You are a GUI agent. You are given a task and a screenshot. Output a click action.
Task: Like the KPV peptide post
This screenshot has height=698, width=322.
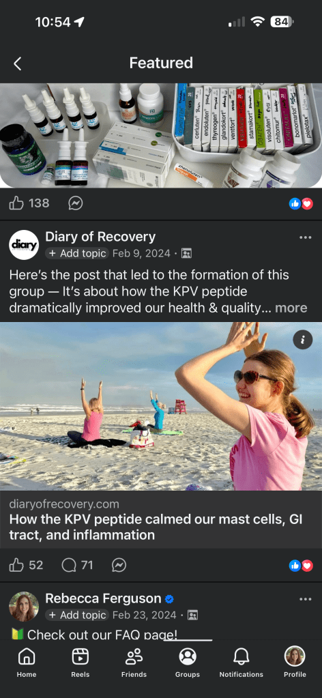coord(16,566)
